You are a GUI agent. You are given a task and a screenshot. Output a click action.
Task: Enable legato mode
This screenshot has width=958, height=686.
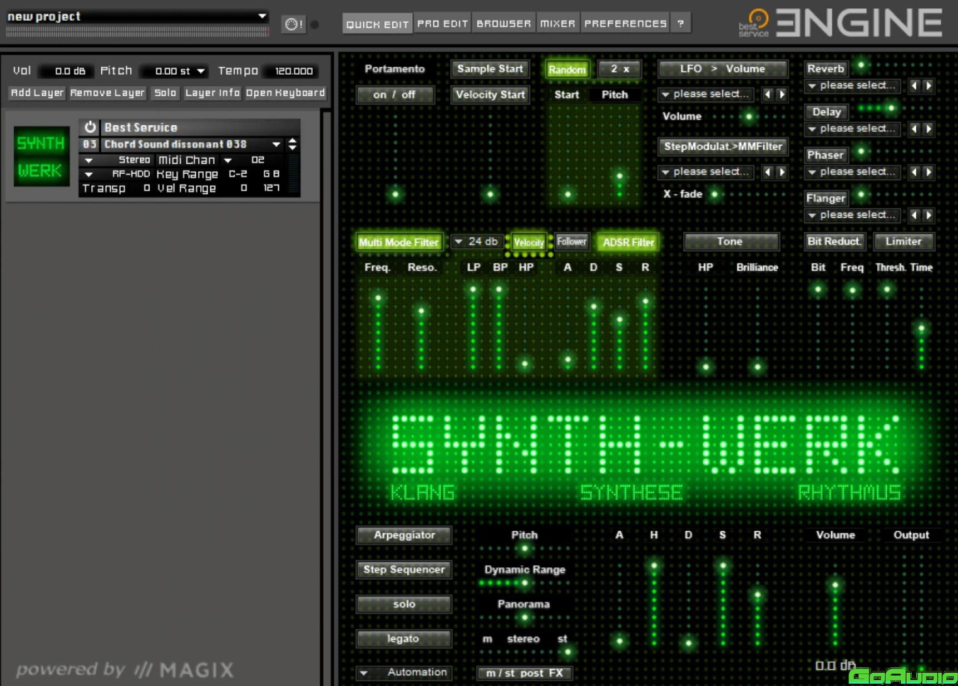pyautogui.click(x=404, y=639)
